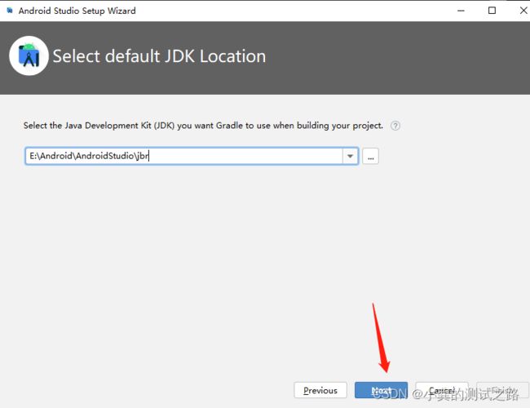
Task: Proceed with the Next button
Action: pyautogui.click(x=381, y=390)
